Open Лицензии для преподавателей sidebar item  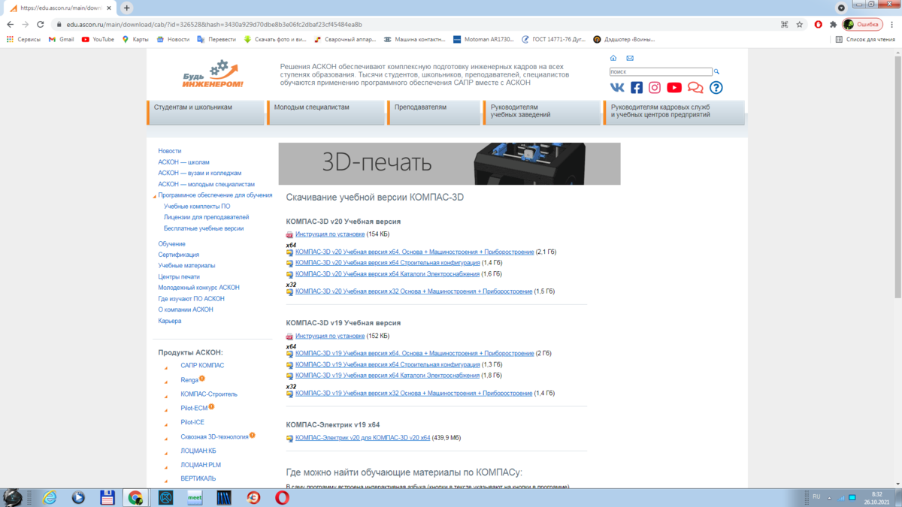tap(206, 217)
